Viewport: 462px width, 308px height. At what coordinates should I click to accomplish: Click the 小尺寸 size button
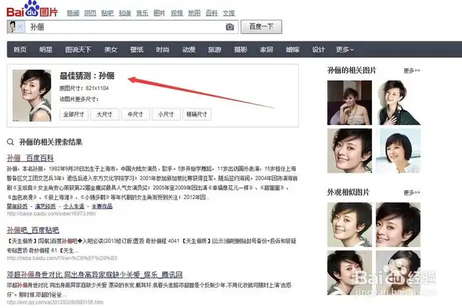click(x=166, y=115)
